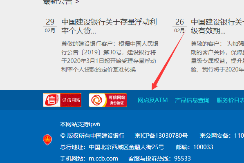Click the red police shield emblem

coord(47,140)
